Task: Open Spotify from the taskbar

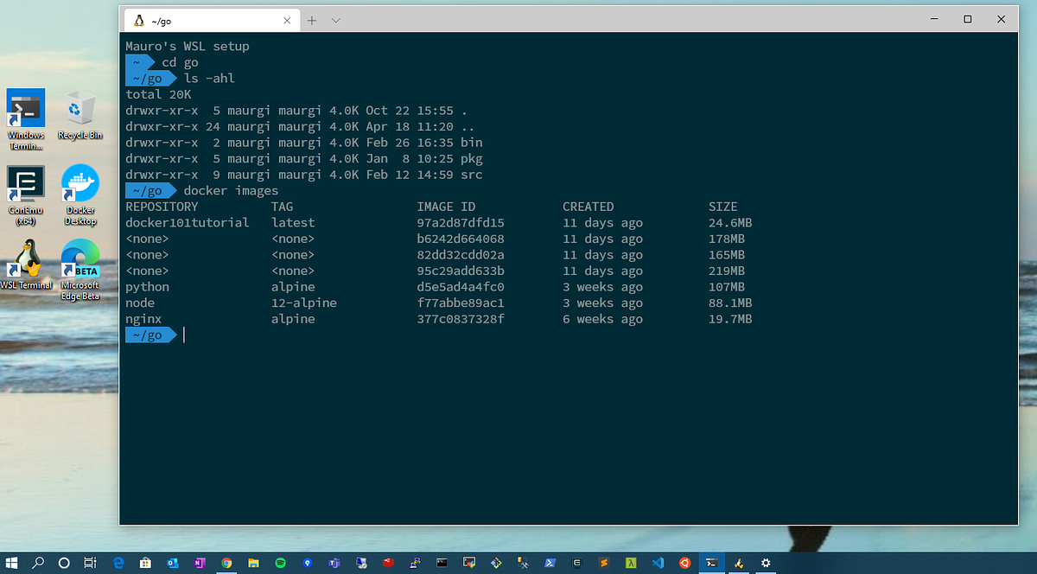Action: tap(280, 563)
